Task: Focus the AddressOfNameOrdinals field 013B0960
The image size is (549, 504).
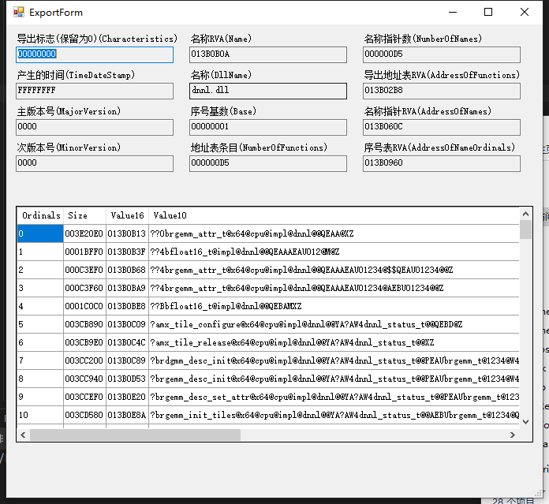Action: 442,163
